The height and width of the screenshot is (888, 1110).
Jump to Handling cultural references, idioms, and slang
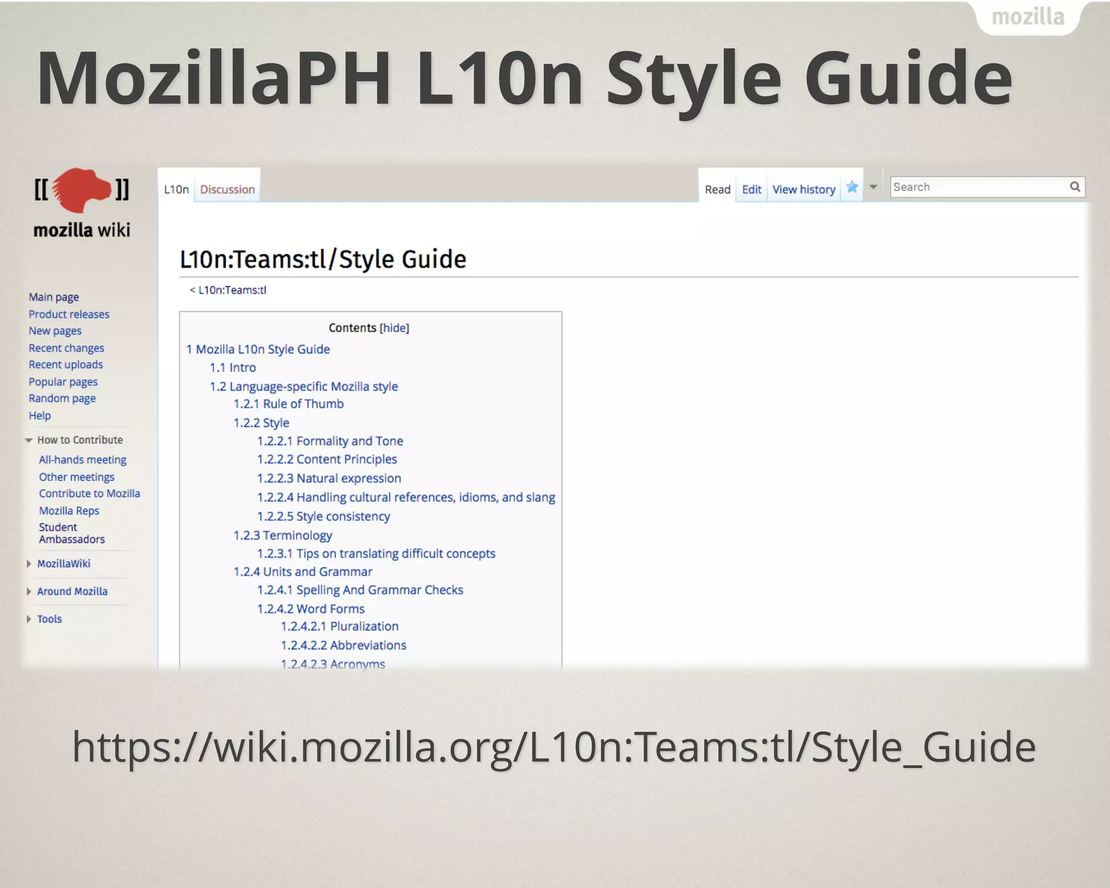[x=406, y=497]
